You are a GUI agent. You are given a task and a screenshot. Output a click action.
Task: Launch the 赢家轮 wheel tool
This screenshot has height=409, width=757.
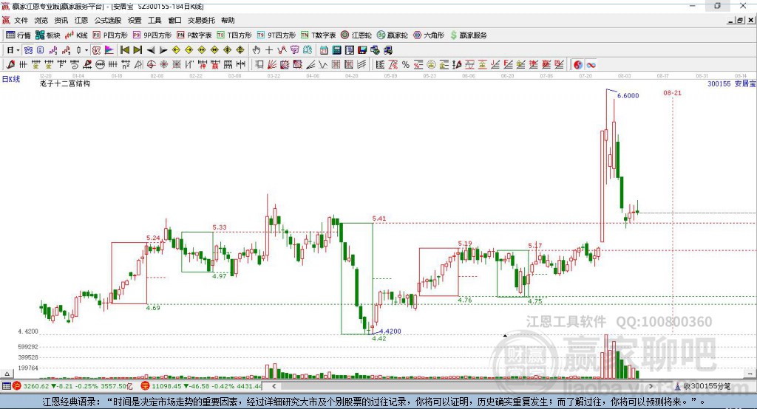[393, 35]
